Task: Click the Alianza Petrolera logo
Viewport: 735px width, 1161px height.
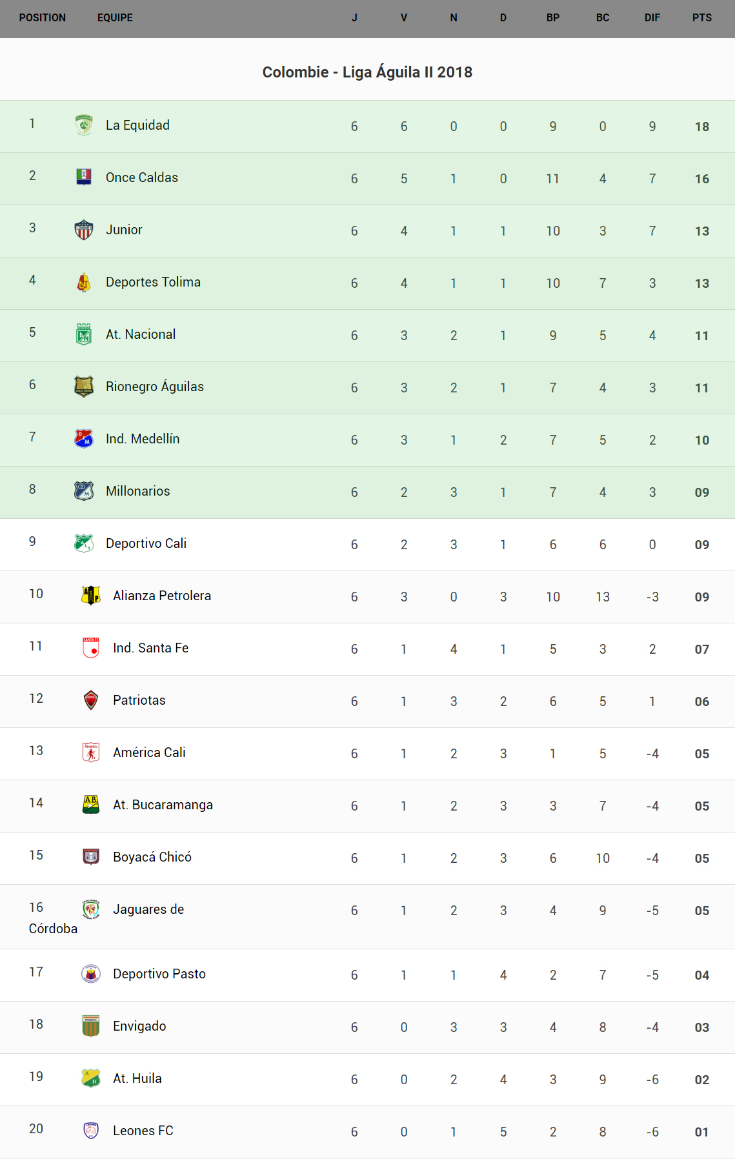Action: click(91, 595)
